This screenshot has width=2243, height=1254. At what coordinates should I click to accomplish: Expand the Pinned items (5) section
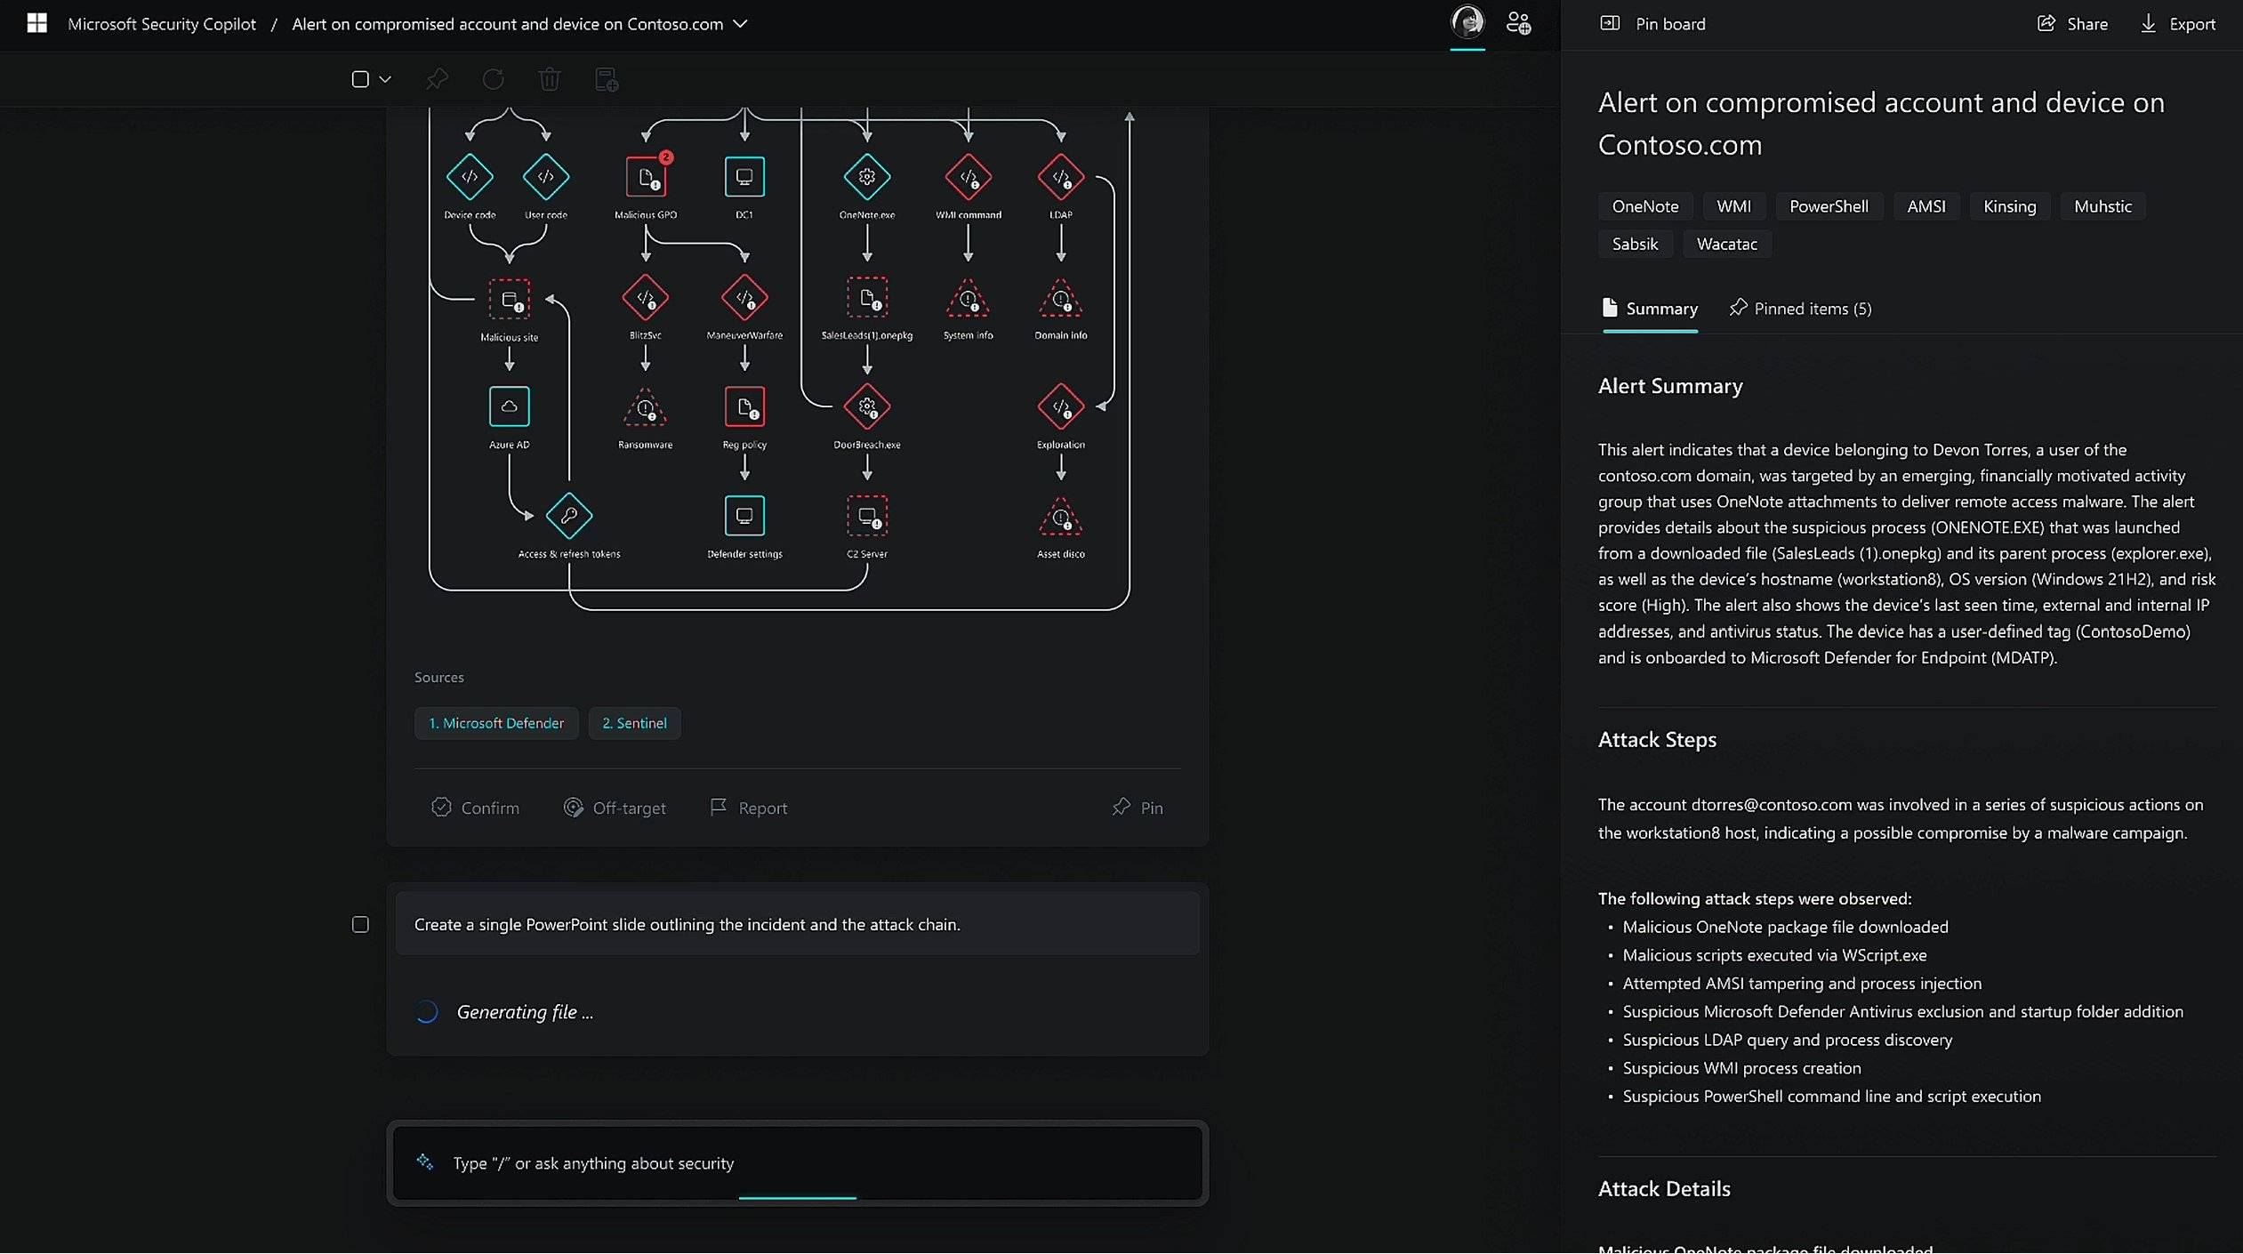pyautogui.click(x=1797, y=307)
